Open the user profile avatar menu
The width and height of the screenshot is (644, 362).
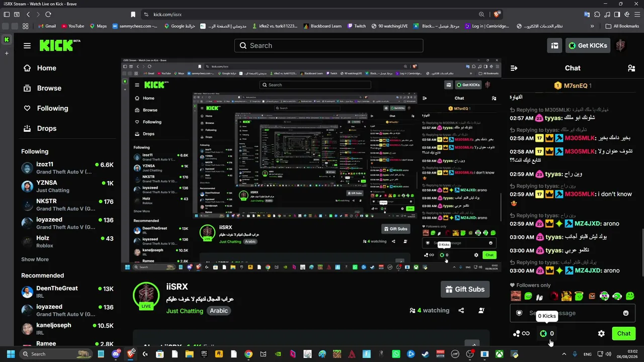click(x=621, y=45)
